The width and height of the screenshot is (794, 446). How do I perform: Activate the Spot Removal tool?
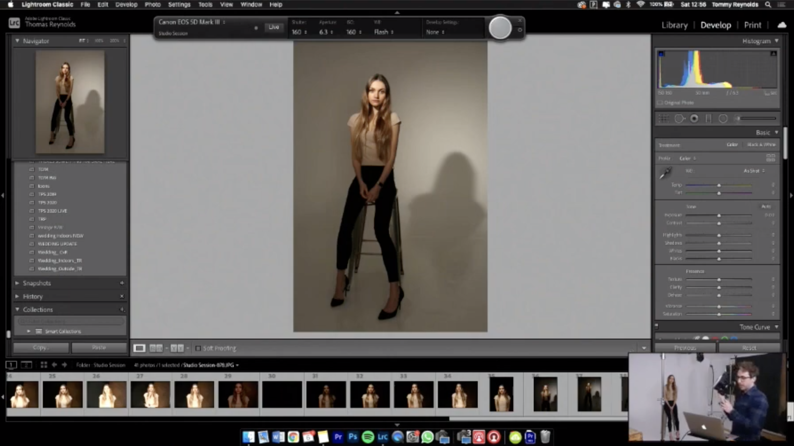(679, 119)
